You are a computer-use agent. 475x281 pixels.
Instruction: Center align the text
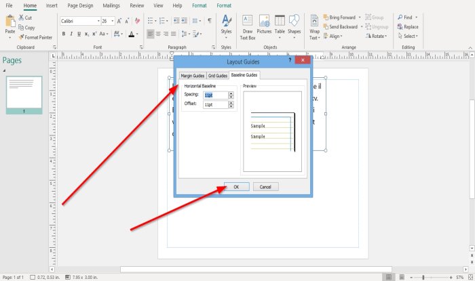click(158, 34)
